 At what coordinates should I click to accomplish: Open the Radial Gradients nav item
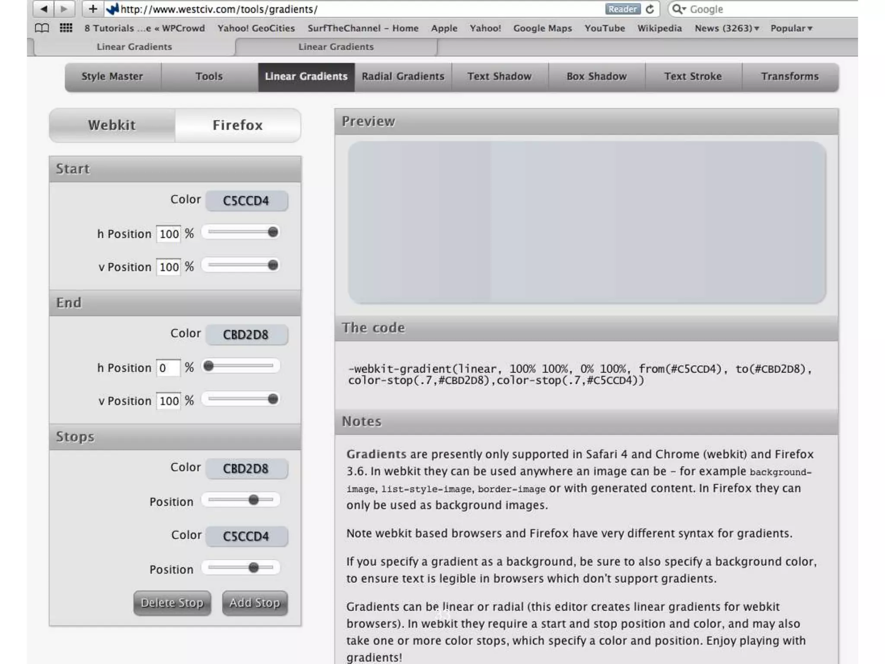point(403,77)
